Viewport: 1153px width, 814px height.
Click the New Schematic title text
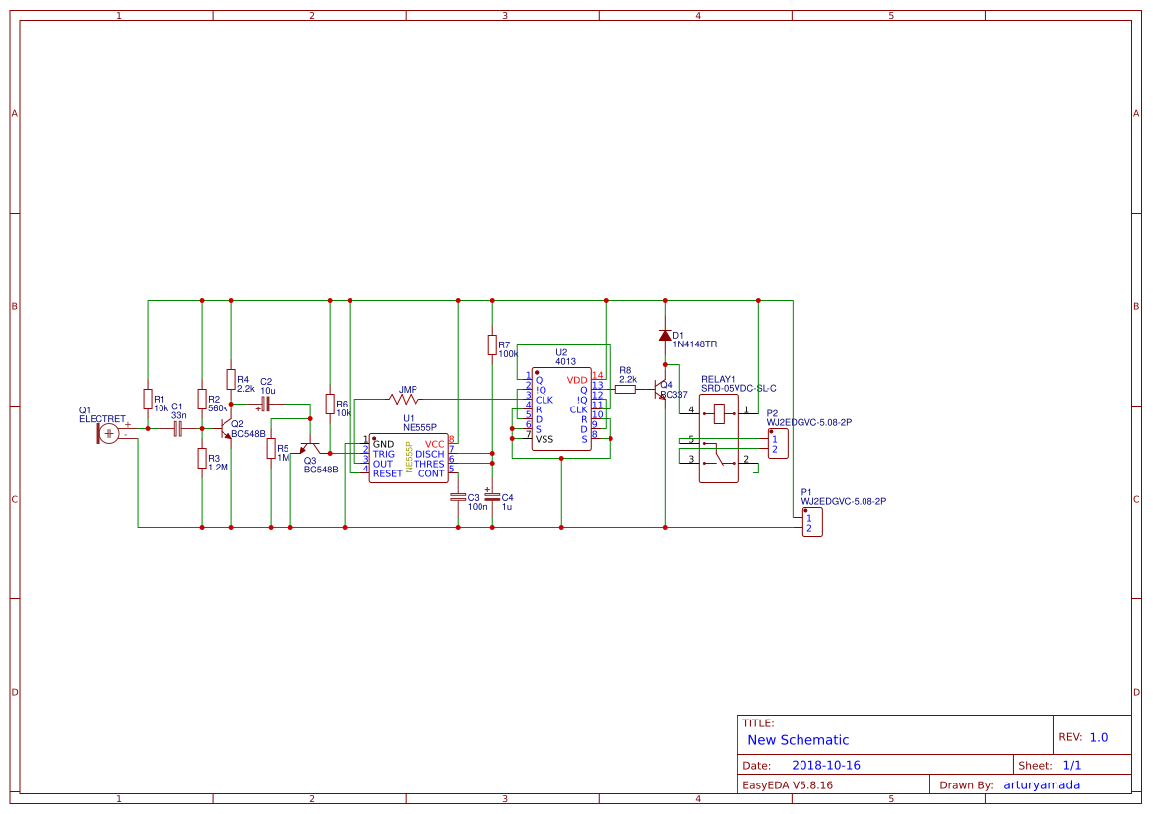click(798, 739)
